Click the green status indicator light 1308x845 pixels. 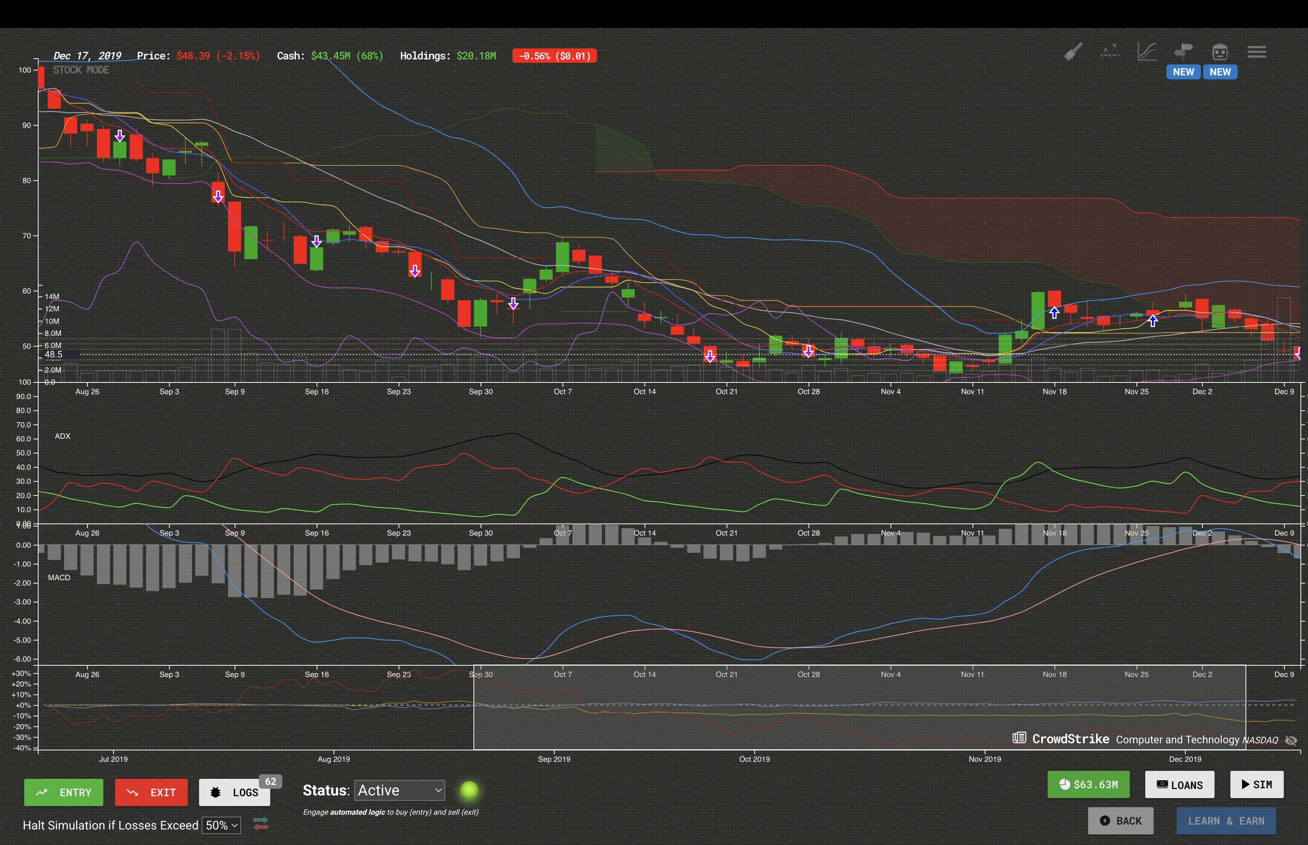click(x=469, y=790)
